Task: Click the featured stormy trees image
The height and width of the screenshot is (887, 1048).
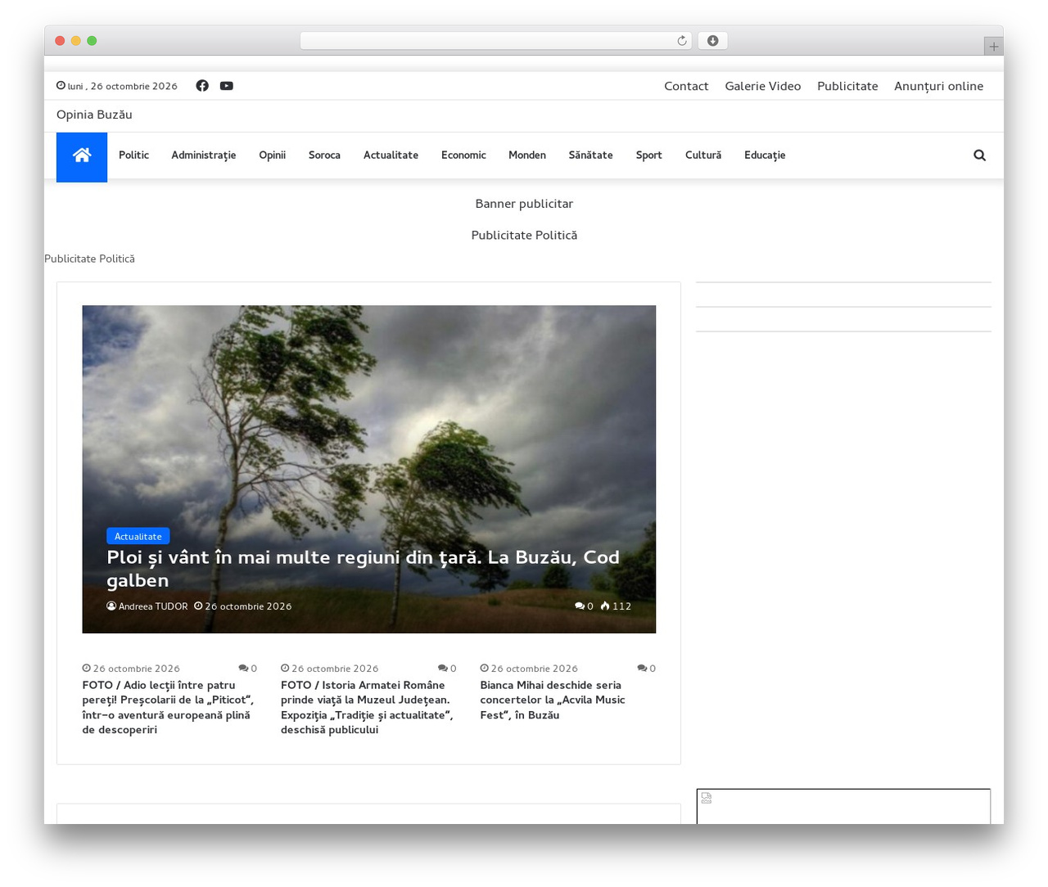Action: point(368,469)
